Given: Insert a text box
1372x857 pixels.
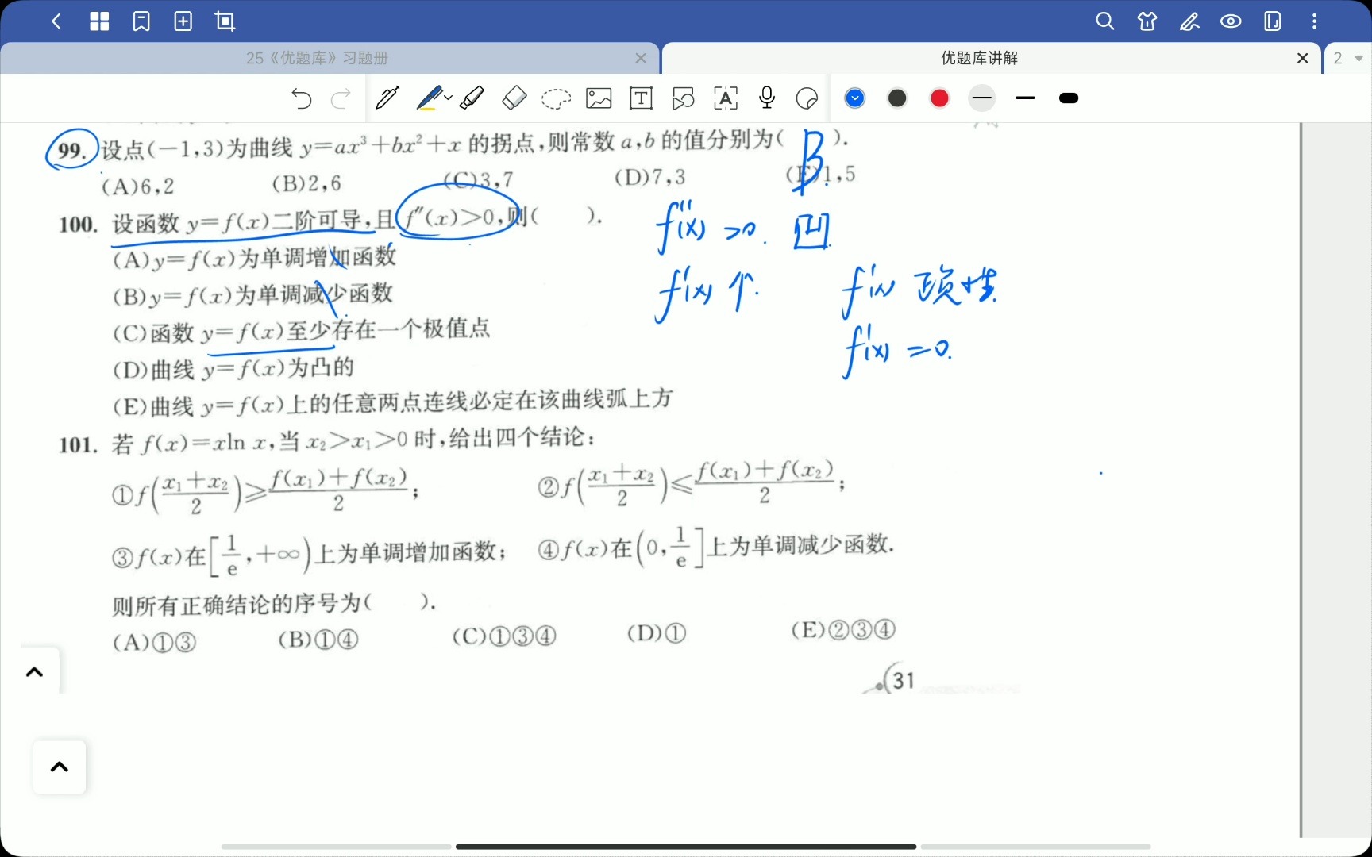Looking at the screenshot, I should point(641,98).
